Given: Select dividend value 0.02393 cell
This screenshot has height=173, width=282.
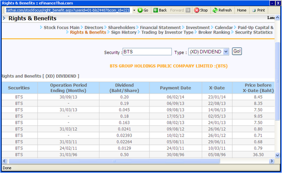Looking at the screenshot, I should (124, 135).
